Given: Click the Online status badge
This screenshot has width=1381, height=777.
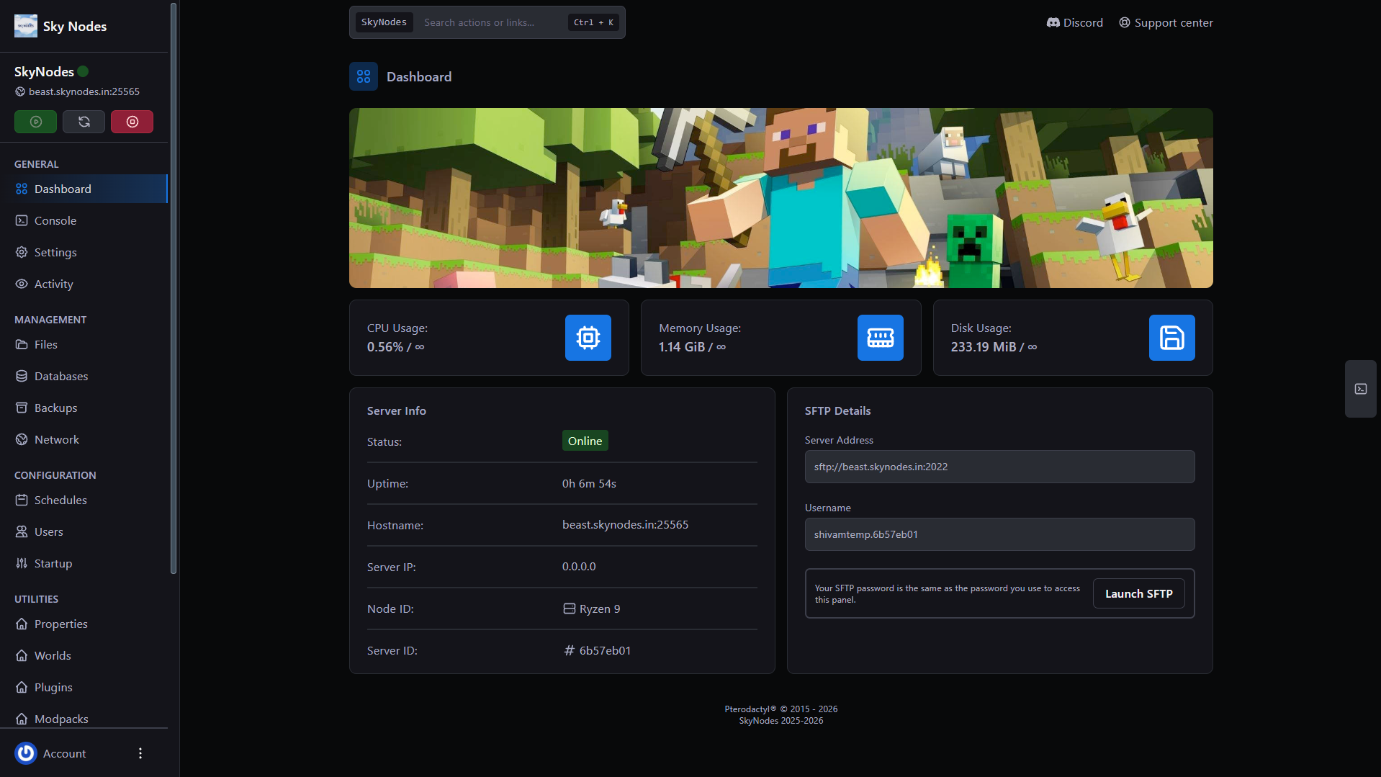Looking at the screenshot, I should pyautogui.click(x=585, y=441).
